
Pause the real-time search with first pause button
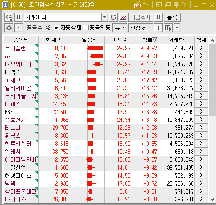click(19, 17)
